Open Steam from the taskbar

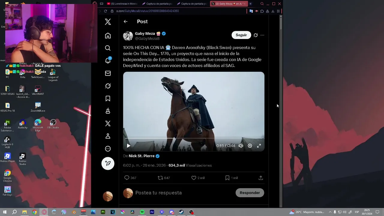pos(181,212)
